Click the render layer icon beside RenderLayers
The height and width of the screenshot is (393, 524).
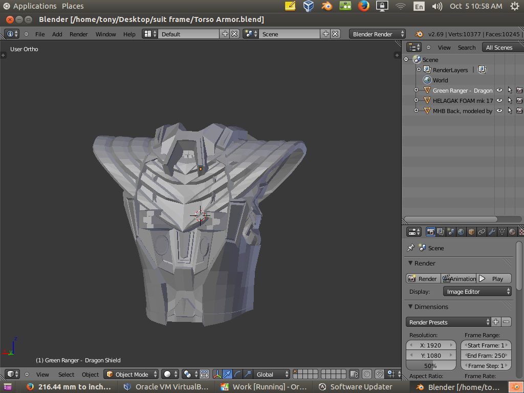coord(482,70)
